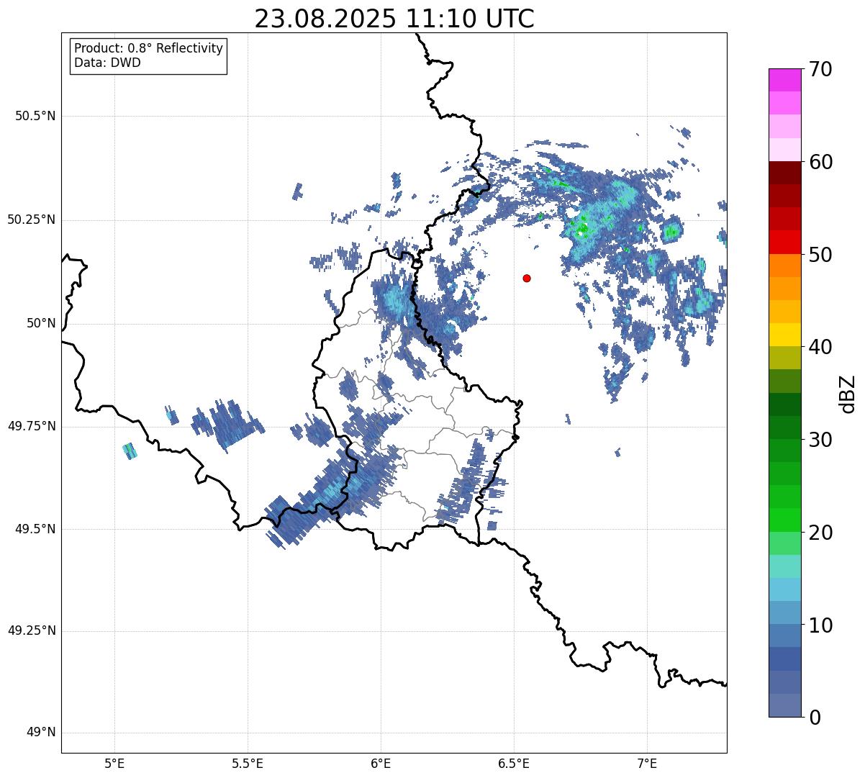Click the '50.25°N' latitude label
Image resolution: width=865 pixels, height=778 pixels.
tap(32, 220)
